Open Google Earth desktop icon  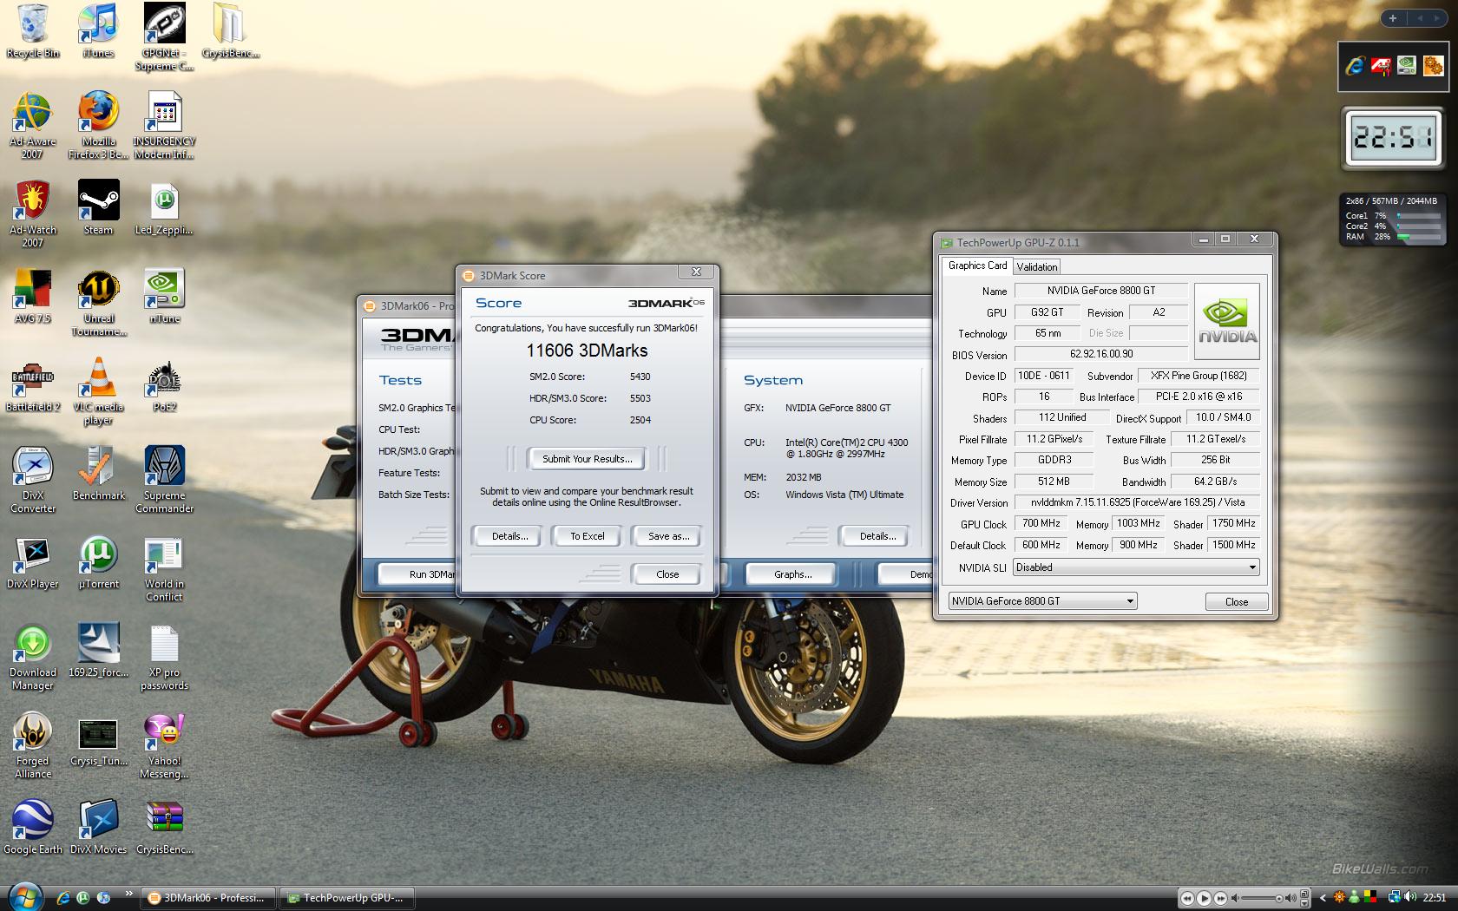33,827
